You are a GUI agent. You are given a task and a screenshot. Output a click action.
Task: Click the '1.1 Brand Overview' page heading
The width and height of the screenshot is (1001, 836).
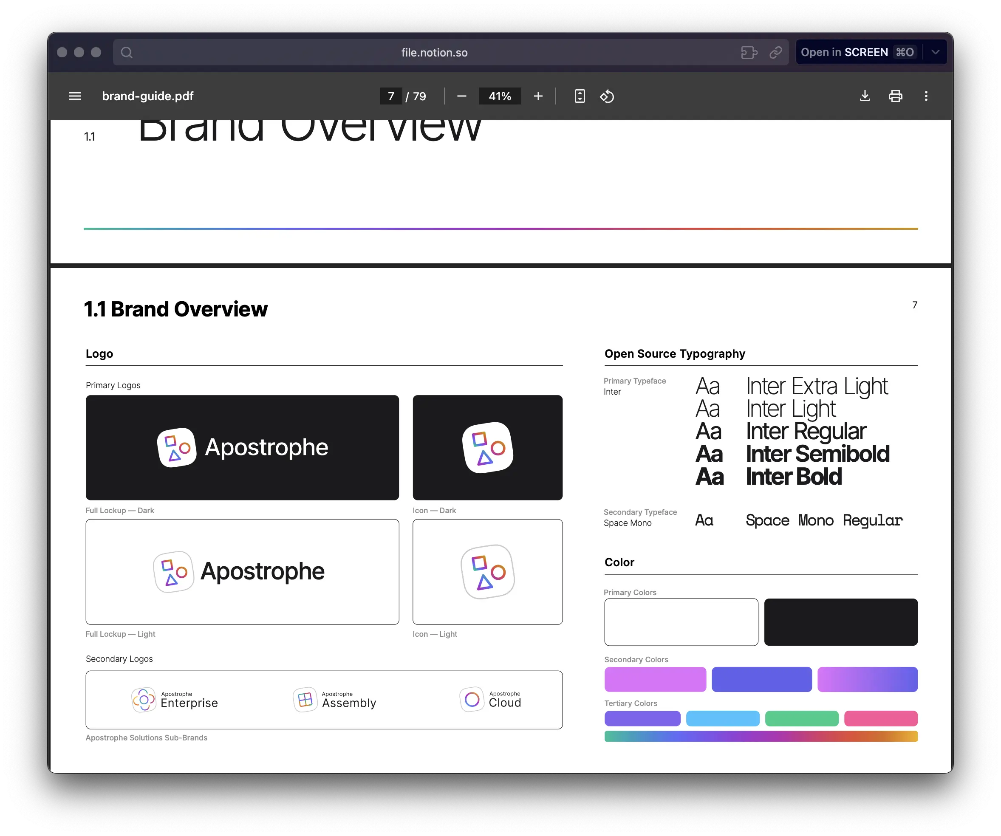176,309
